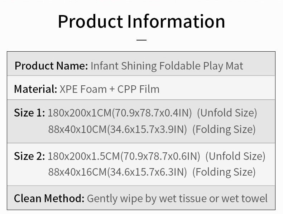Screen dimensions: 283x214
Task: Select the 'Clean Method:' label
Action: tap(49, 198)
